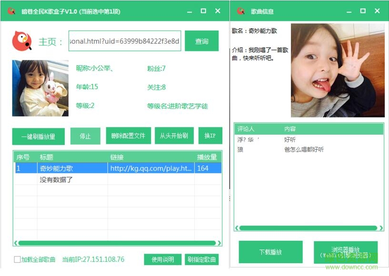Click the 当前IP:27.151.108.76 text
The width and height of the screenshot is (389, 276).
coord(93,259)
